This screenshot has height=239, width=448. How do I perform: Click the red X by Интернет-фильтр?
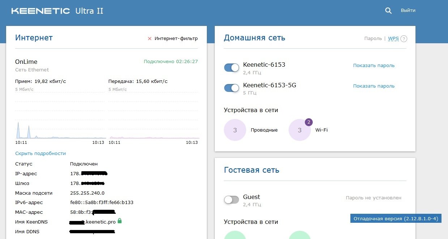tap(149, 39)
